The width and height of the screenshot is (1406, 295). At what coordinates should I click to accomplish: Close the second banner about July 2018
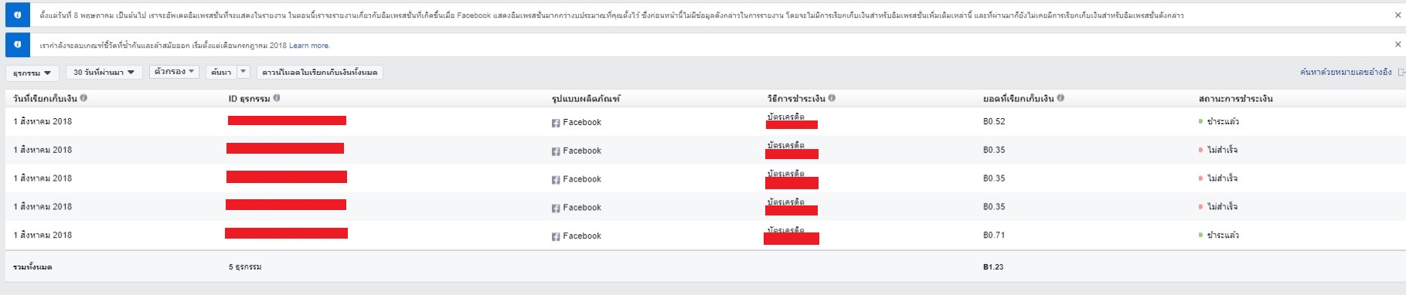(x=1397, y=45)
